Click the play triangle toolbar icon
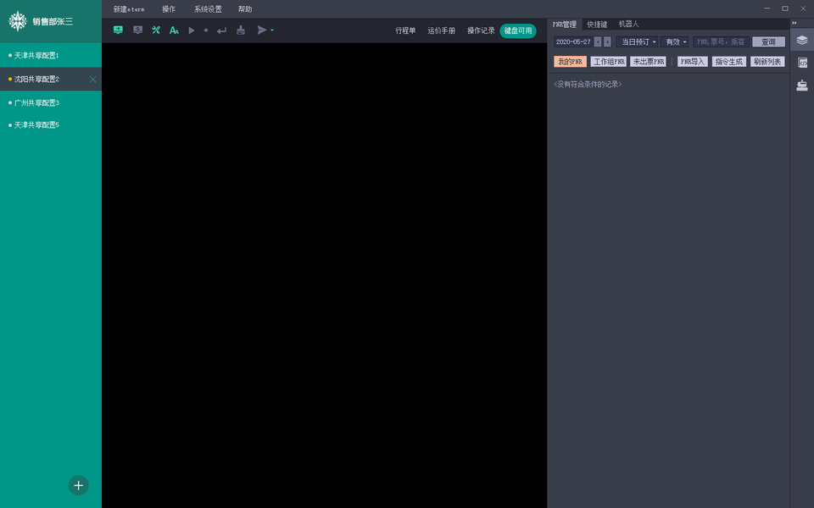The image size is (814, 508). tap(192, 30)
